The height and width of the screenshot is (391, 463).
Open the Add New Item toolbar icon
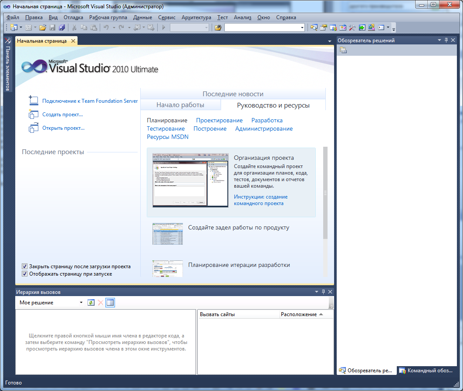[x=29, y=27]
